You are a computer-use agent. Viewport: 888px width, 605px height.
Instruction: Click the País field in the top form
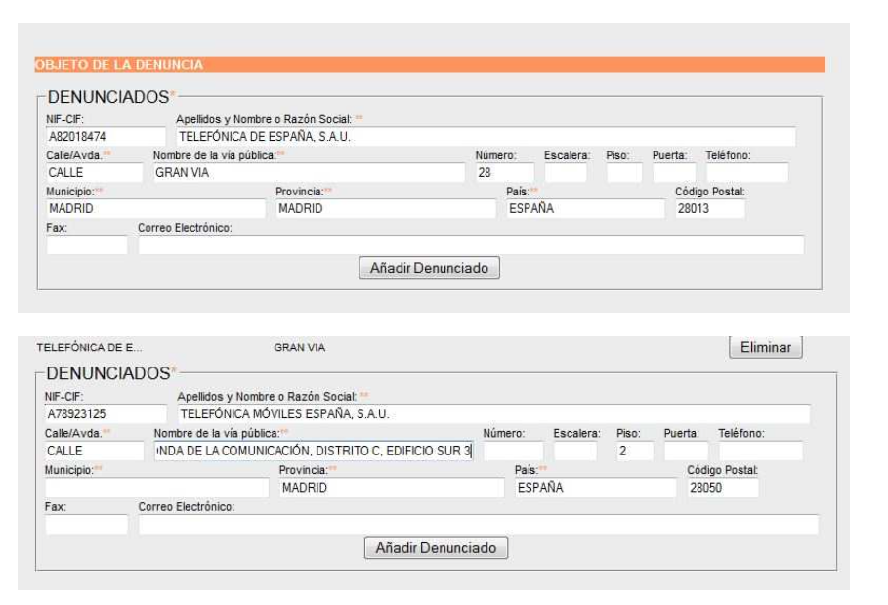pos(585,209)
